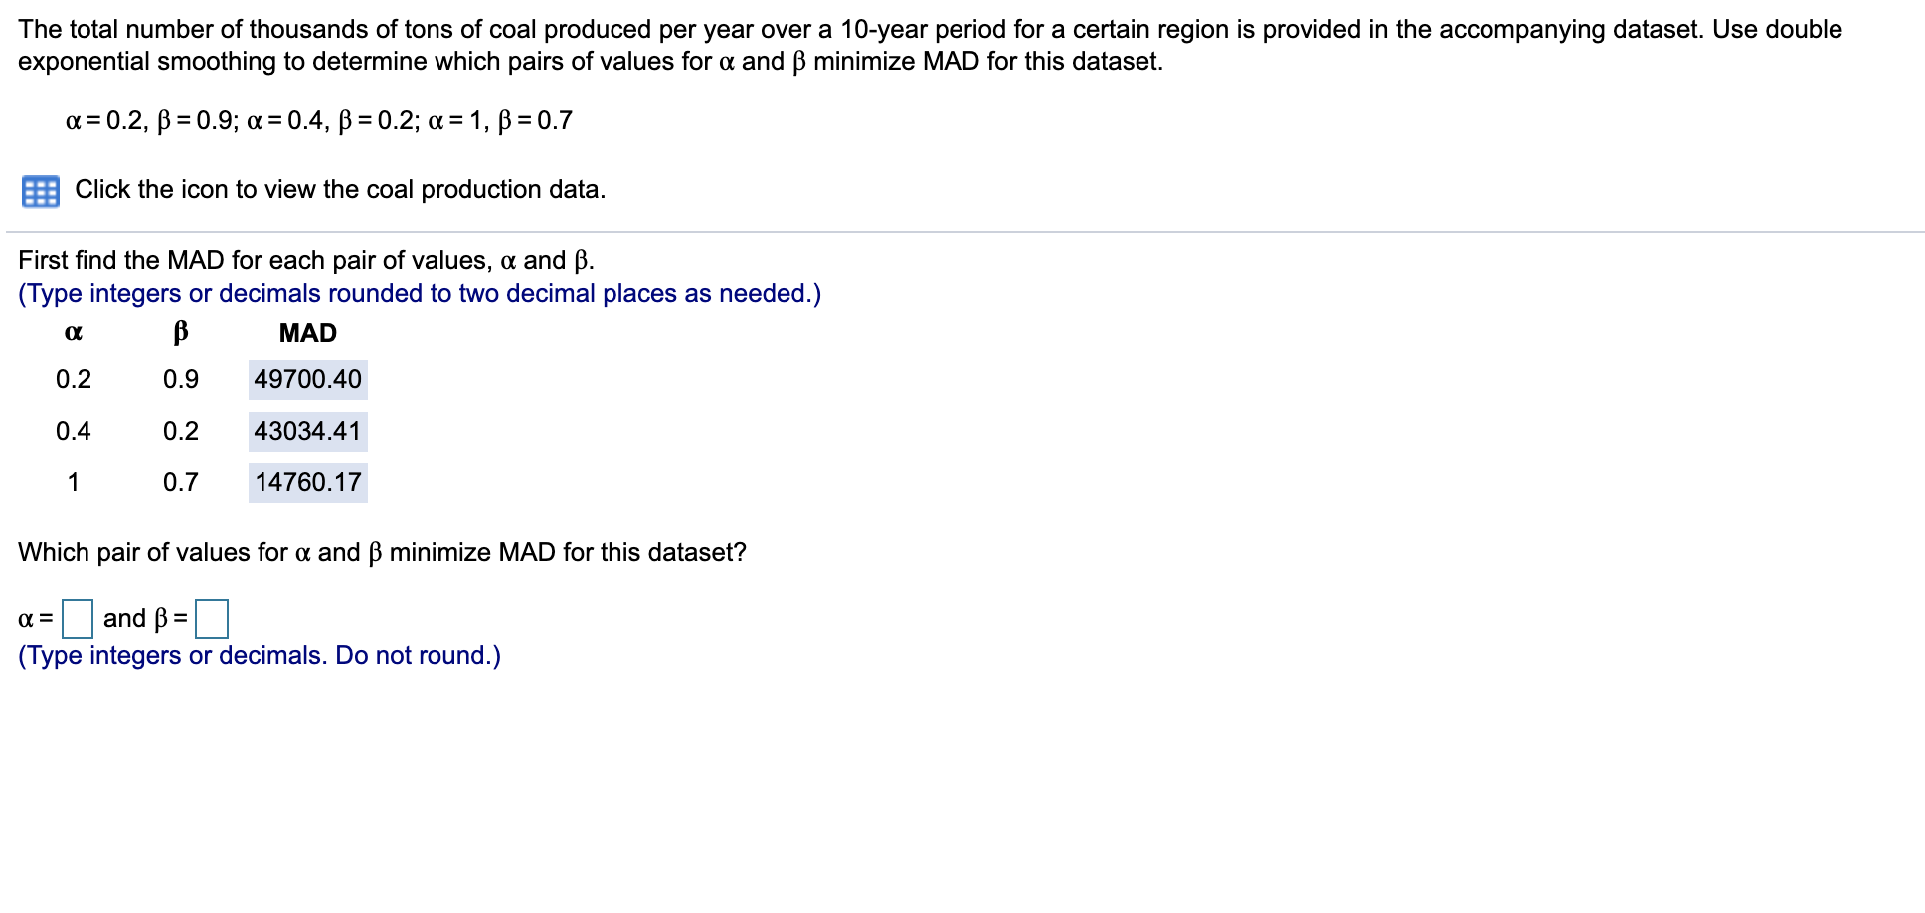Screen dimensions: 1925x913
Task: Select the question asking which pair minimizes MAD
Action: (383, 553)
